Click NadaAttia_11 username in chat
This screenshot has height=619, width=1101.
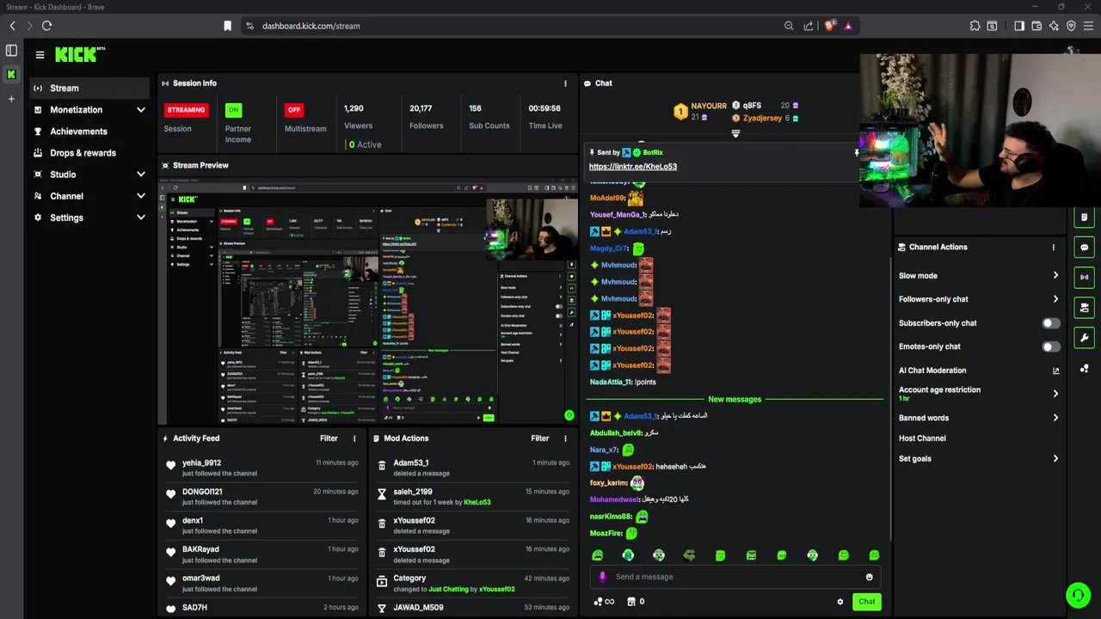pyautogui.click(x=611, y=383)
